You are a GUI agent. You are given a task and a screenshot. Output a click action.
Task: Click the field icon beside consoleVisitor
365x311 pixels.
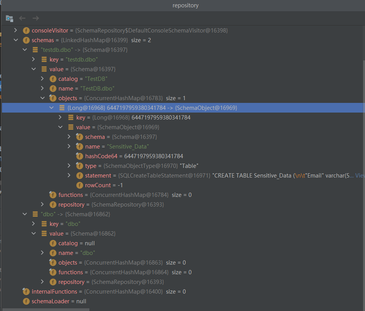[x=26, y=30]
